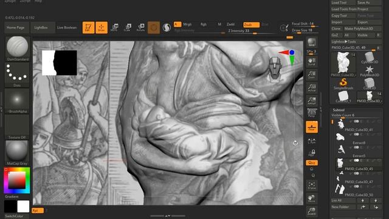Toggle the lock camera icon
This screenshot has height=219, width=389.
pos(312,153)
